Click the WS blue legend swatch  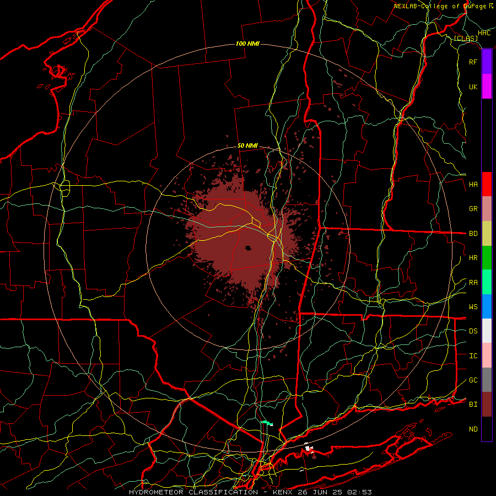click(487, 306)
